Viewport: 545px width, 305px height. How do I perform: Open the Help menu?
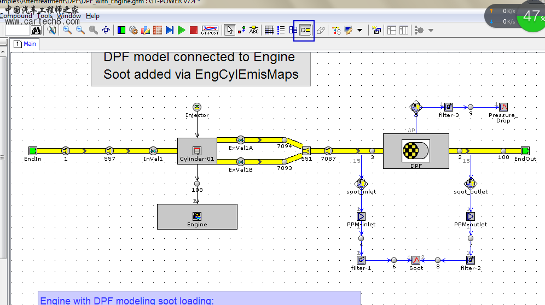[x=92, y=16]
